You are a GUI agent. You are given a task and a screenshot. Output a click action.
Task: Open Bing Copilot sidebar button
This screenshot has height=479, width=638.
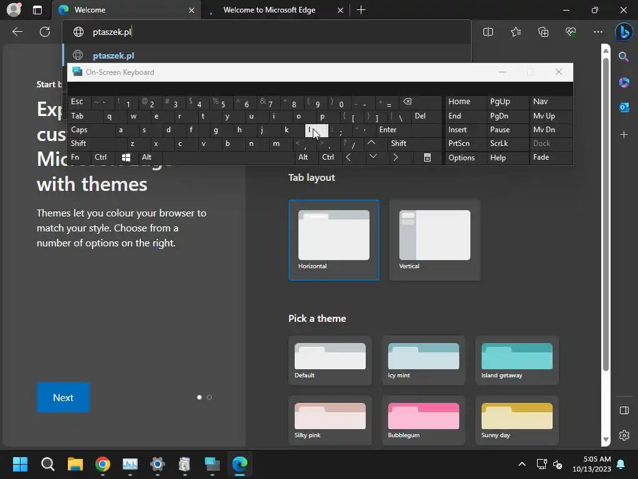click(624, 32)
